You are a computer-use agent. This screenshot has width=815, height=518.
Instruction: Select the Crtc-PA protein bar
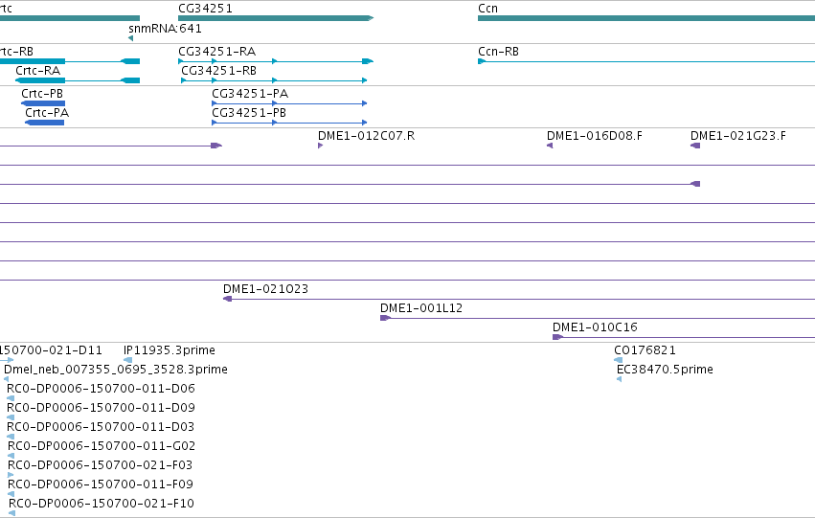tap(45, 123)
